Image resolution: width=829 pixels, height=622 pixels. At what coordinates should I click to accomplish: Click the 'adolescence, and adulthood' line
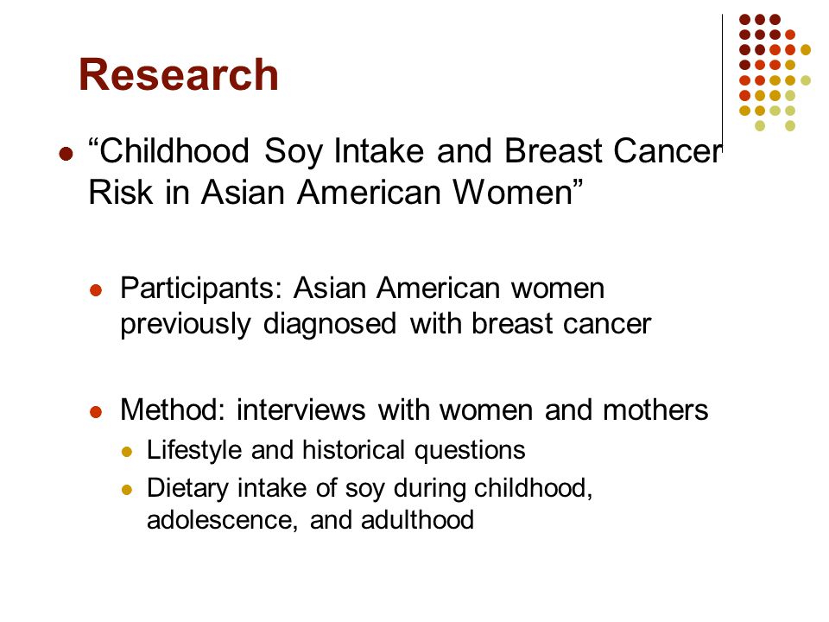coord(310,520)
